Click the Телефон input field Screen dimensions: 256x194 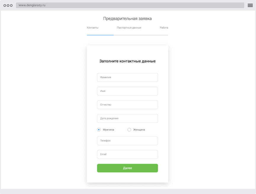(x=127, y=141)
